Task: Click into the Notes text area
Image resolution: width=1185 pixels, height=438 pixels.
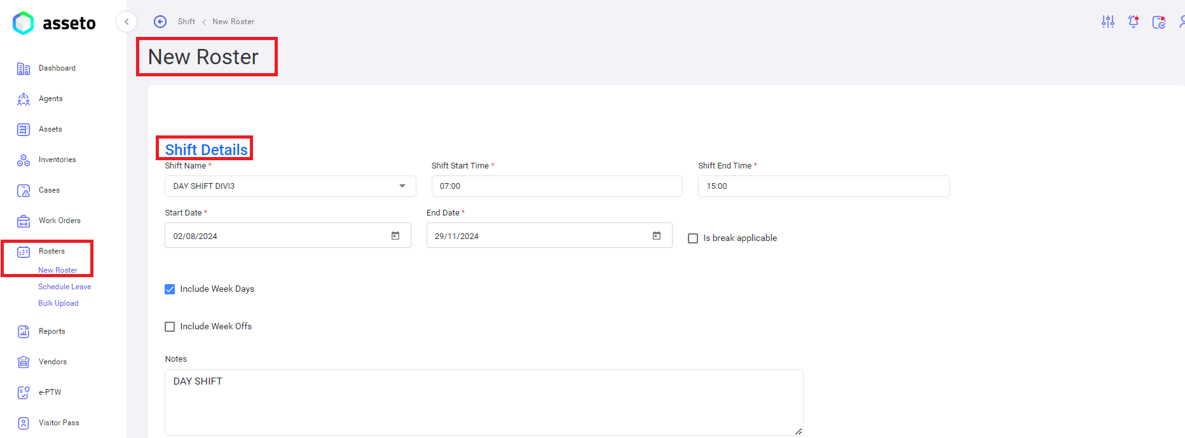Action: [484, 402]
